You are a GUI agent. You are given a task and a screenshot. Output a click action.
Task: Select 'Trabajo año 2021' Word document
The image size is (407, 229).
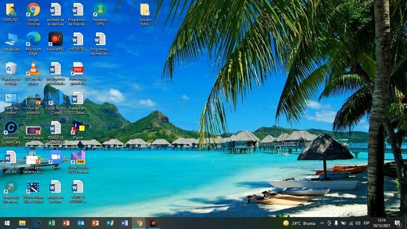coord(78,103)
